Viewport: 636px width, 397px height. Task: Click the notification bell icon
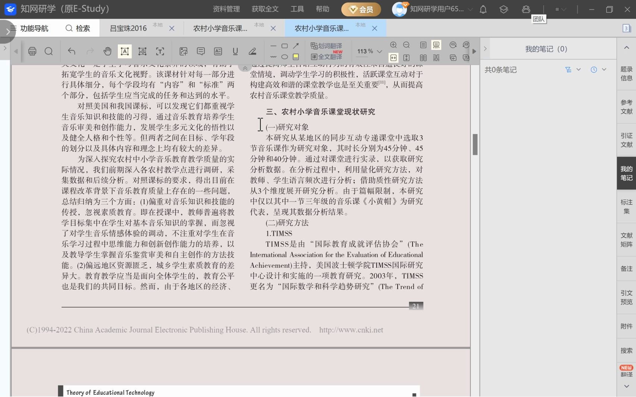pos(483,9)
